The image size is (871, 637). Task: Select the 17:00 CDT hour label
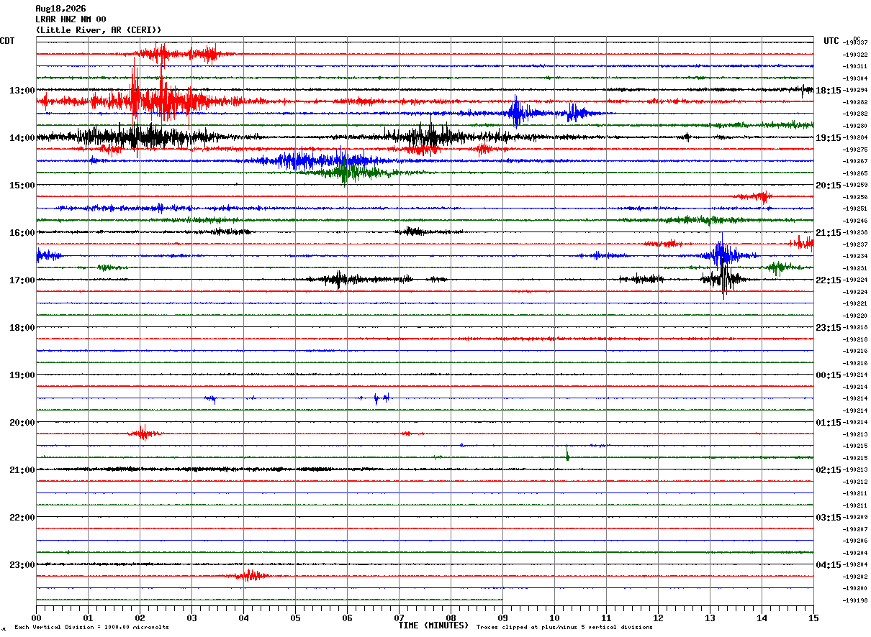coord(22,280)
